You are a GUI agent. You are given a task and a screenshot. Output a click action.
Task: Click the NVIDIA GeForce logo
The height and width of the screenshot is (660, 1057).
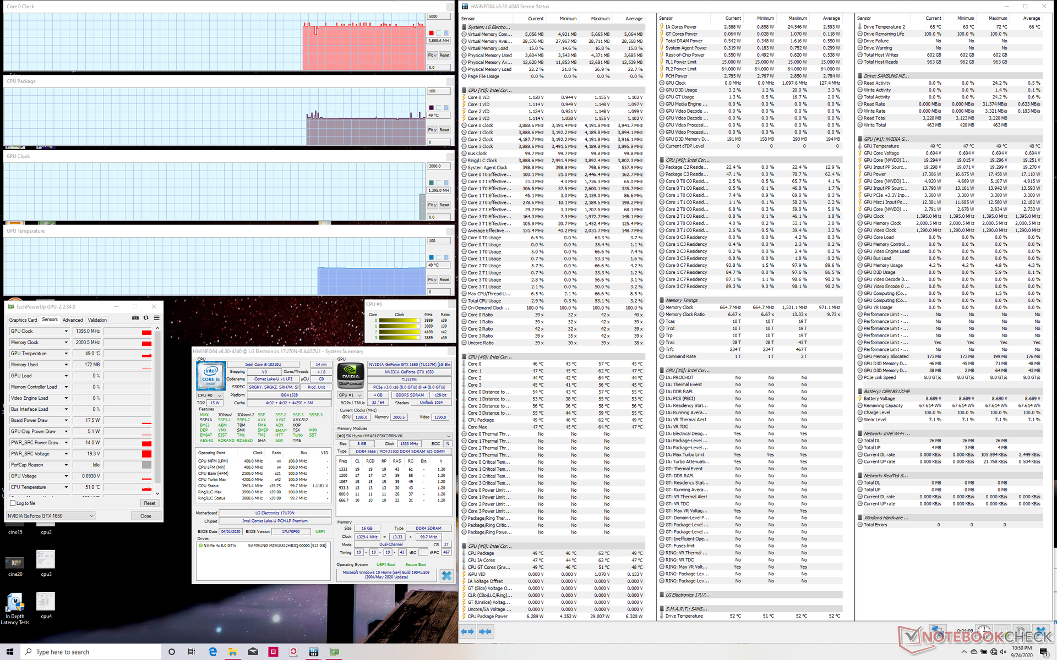pyautogui.click(x=351, y=376)
